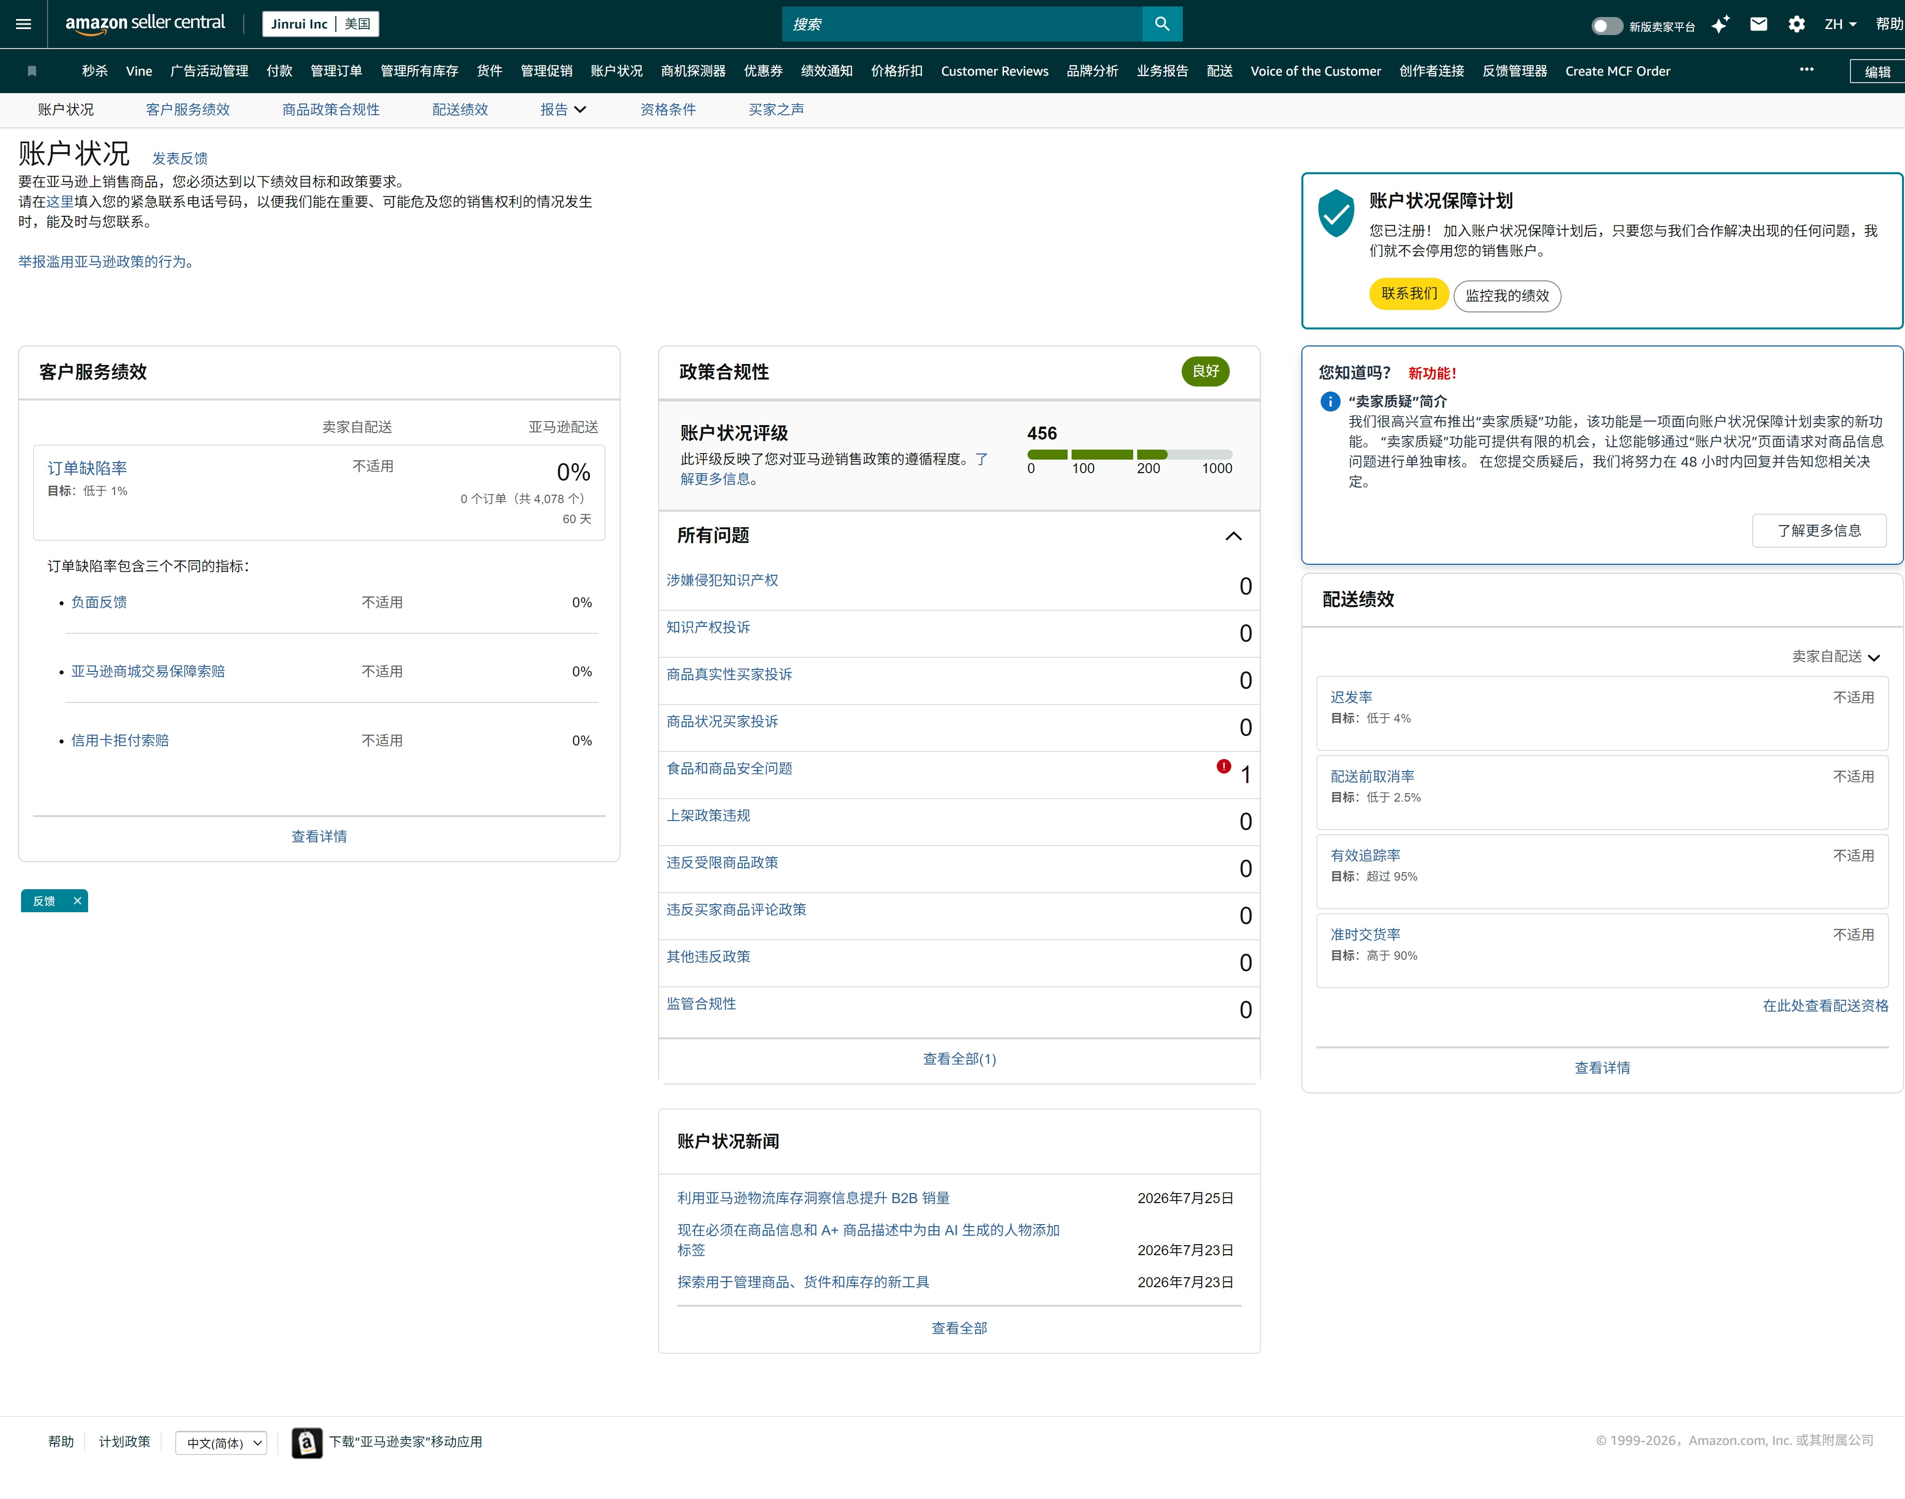The image size is (1905, 1499).
Task: Open Customer Reviews in the nav bar
Action: point(994,71)
